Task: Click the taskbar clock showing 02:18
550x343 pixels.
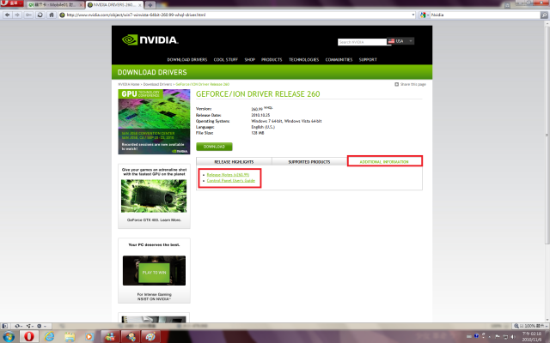Action: (x=531, y=337)
